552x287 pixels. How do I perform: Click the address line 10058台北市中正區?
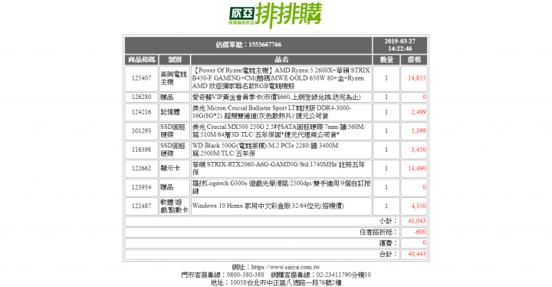(276, 282)
